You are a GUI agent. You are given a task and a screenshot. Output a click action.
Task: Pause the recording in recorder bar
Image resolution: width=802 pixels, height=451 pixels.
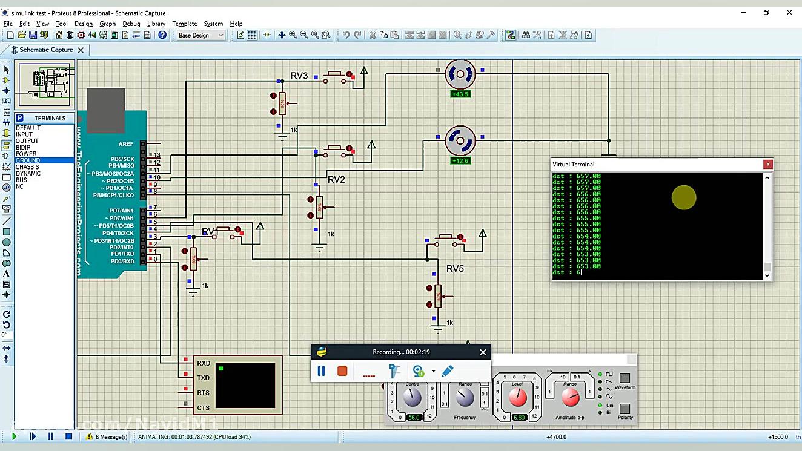pos(321,371)
